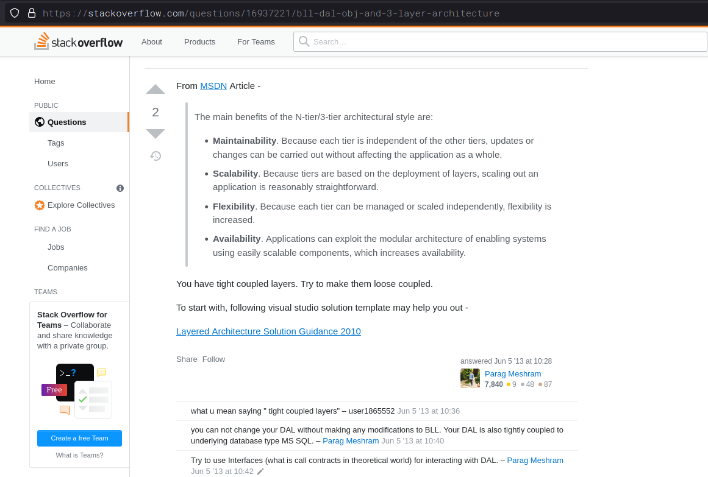Image resolution: width=708 pixels, height=477 pixels.
Task: Open the answer's activity history icon
Action: pyautogui.click(x=156, y=156)
